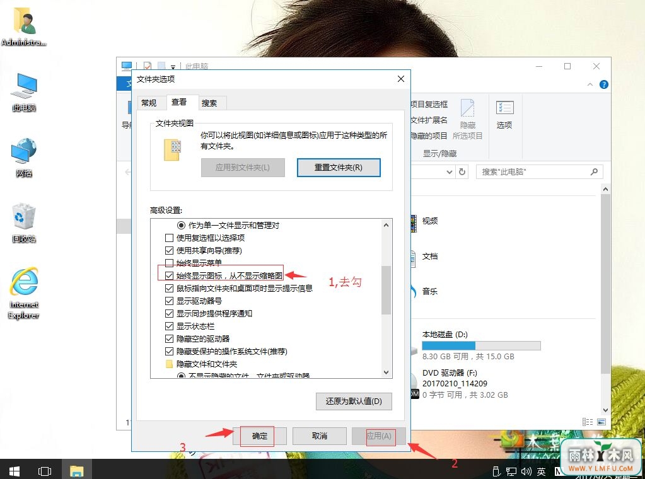The image size is (645, 479).
Task: Open the quick access toolbar dropdown arrow
Action: point(173,67)
